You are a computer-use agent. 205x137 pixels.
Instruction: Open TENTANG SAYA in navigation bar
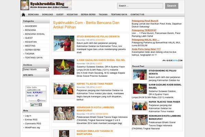point(119,14)
